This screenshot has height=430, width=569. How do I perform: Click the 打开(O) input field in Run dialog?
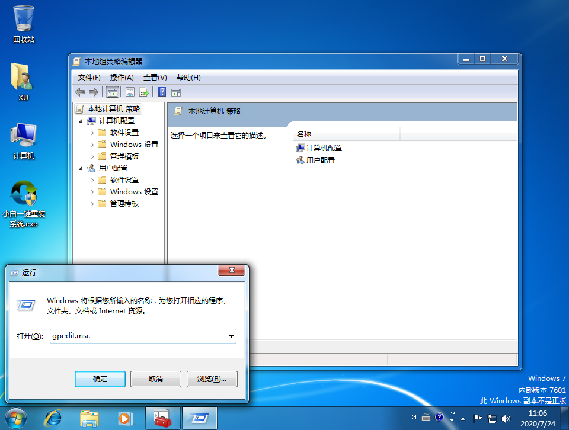point(143,336)
